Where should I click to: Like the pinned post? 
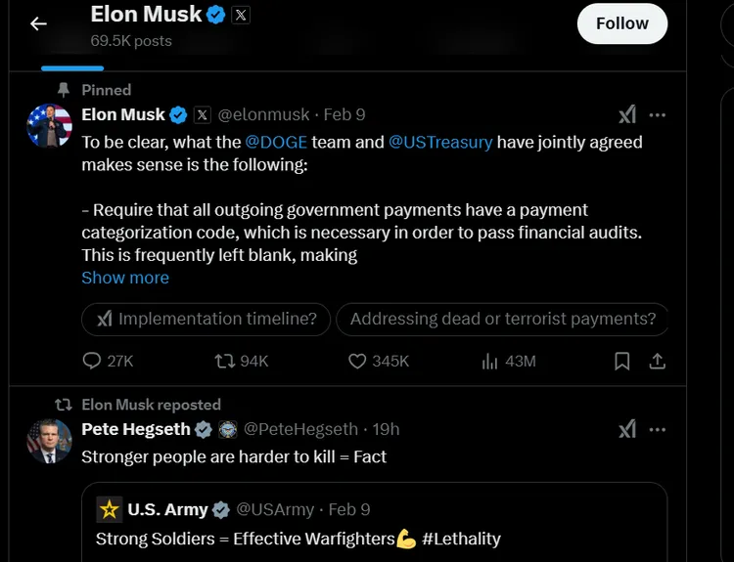(357, 361)
